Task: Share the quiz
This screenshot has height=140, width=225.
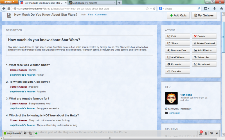Action: coord(177,43)
